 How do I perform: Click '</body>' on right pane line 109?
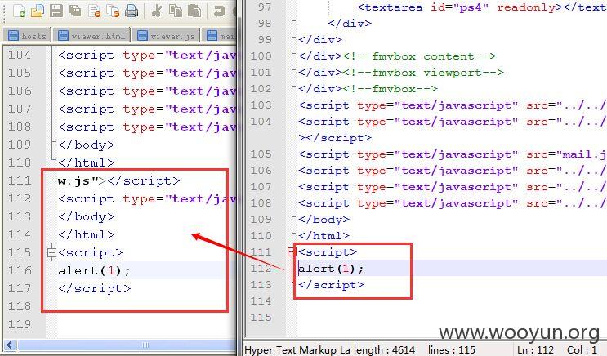(x=324, y=220)
